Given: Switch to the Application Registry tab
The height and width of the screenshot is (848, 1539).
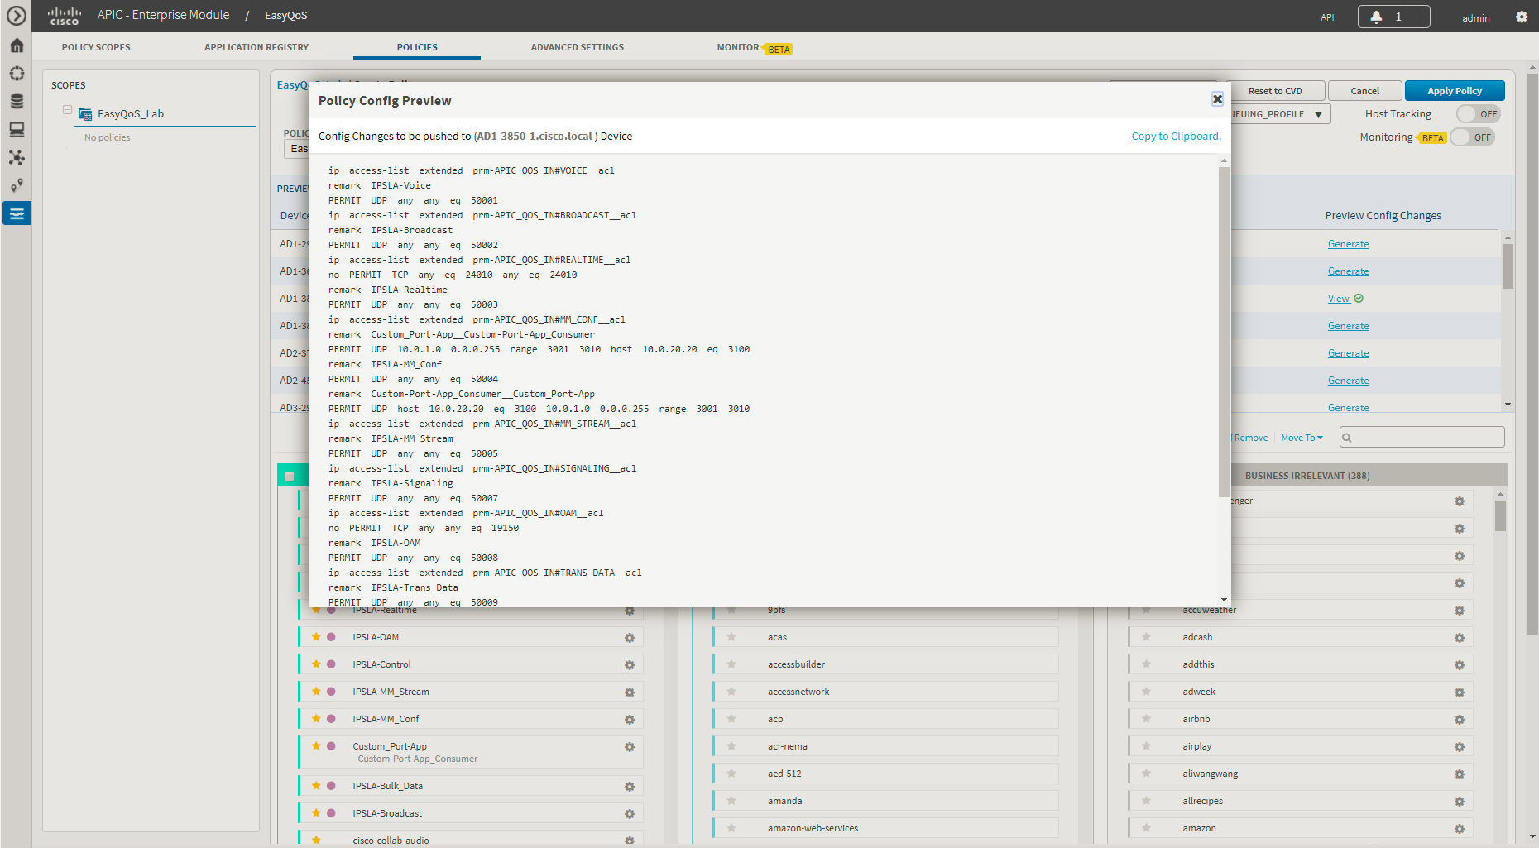Looking at the screenshot, I should coord(256,47).
